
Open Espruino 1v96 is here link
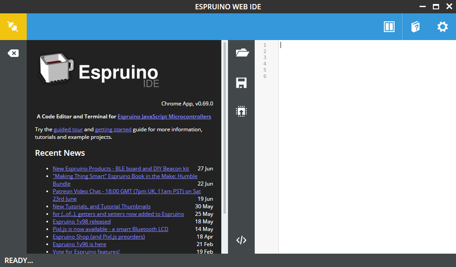click(x=79, y=244)
